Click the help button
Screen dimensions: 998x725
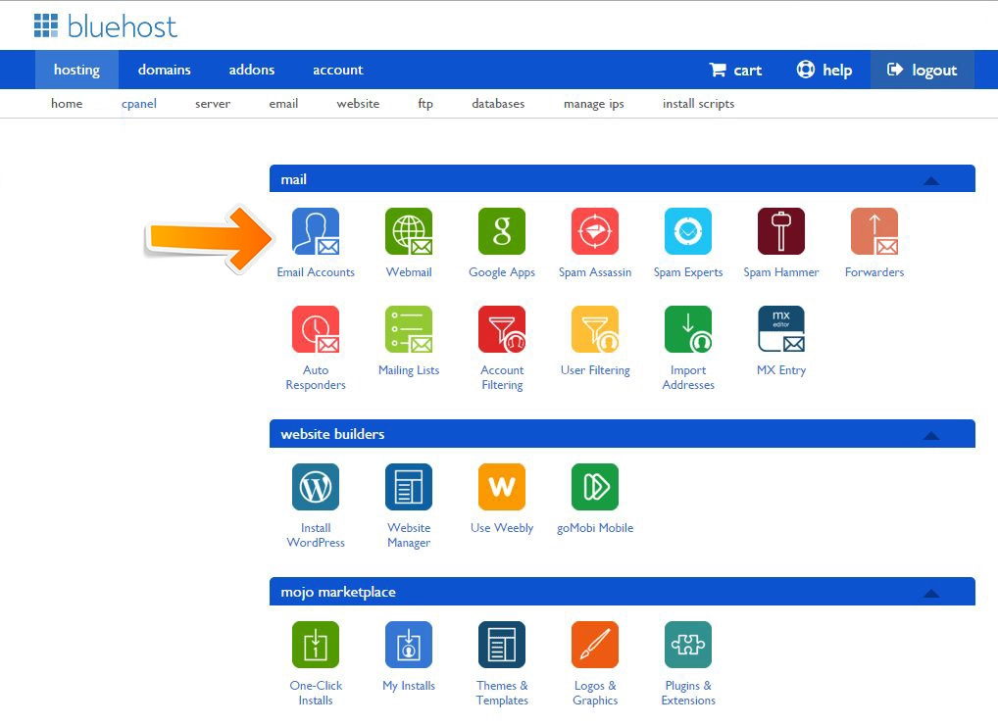(824, 70)
